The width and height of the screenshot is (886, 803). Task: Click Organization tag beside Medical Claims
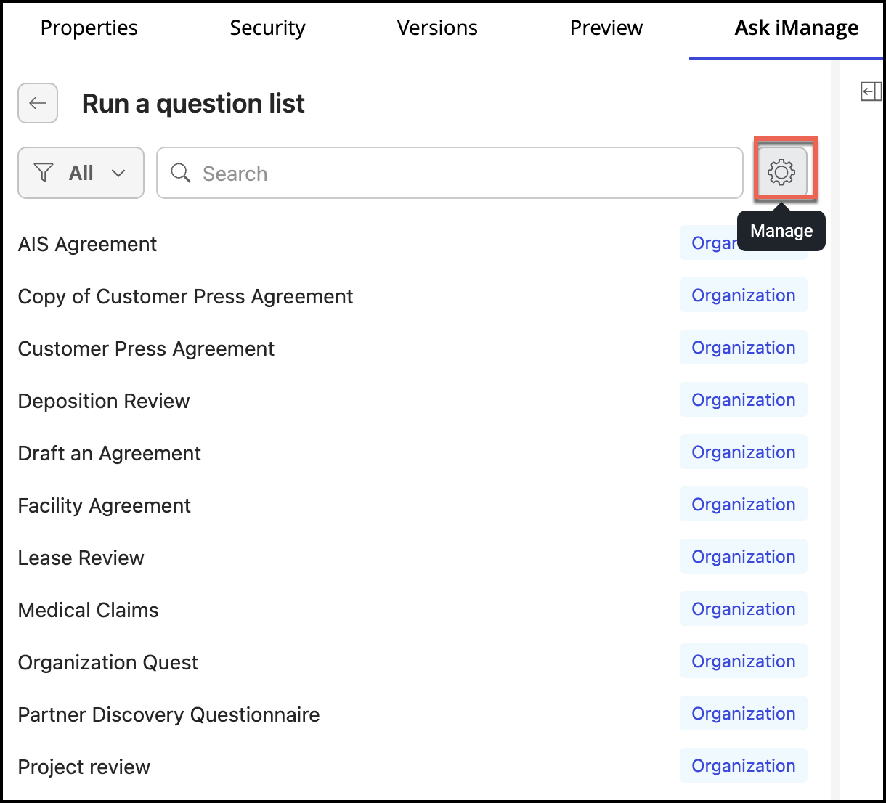[x=743, y=609]
